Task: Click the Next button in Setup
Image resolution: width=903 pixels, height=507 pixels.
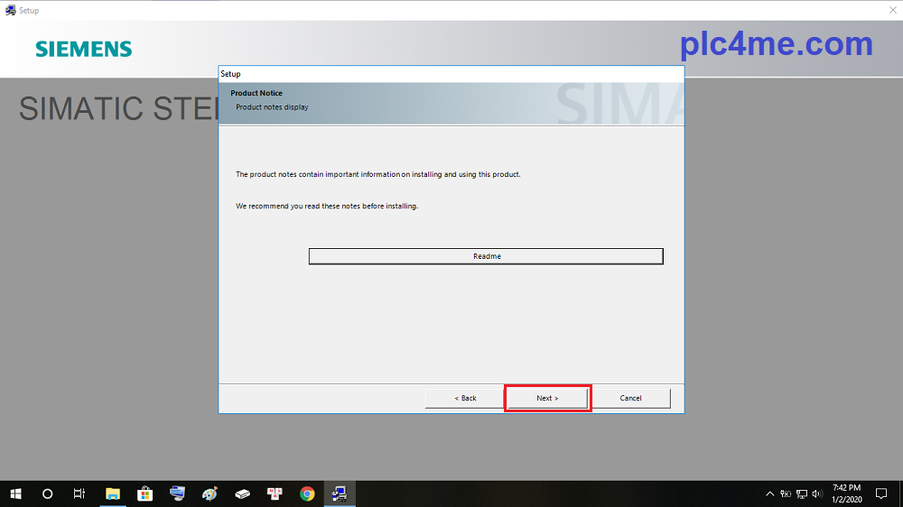Action: tap(547, 398)
